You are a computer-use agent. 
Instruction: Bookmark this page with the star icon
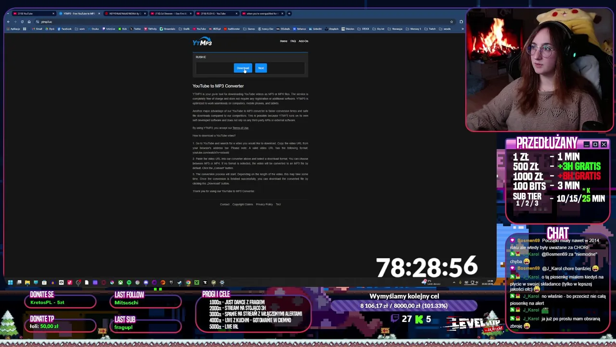click(451, 22)
